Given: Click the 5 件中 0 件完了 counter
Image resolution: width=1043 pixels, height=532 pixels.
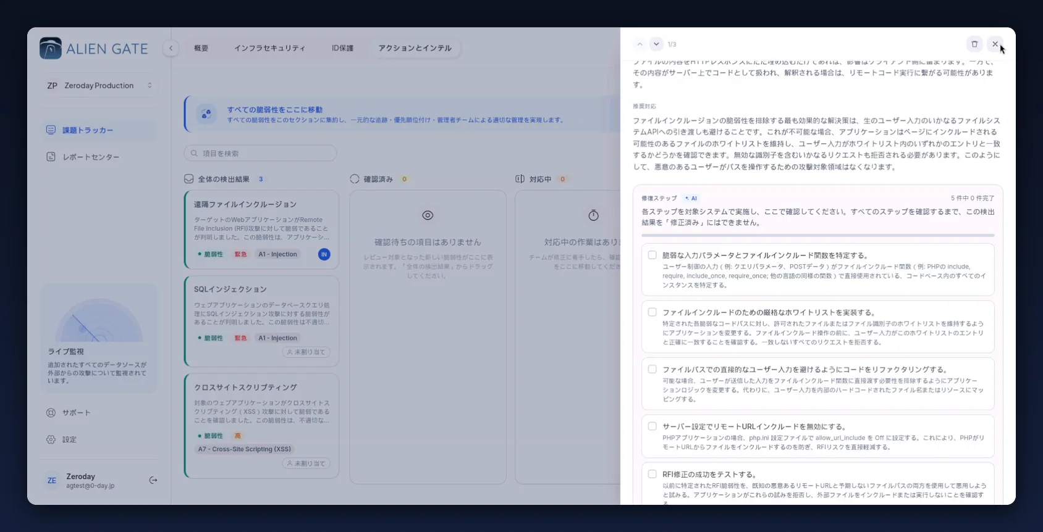Looking at the screenshot, I should coord(973,199).
